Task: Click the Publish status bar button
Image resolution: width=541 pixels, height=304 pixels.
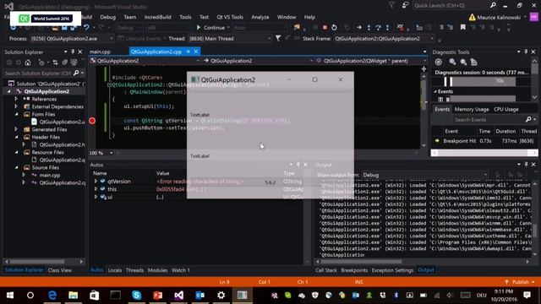Action: tap(520, 282)
